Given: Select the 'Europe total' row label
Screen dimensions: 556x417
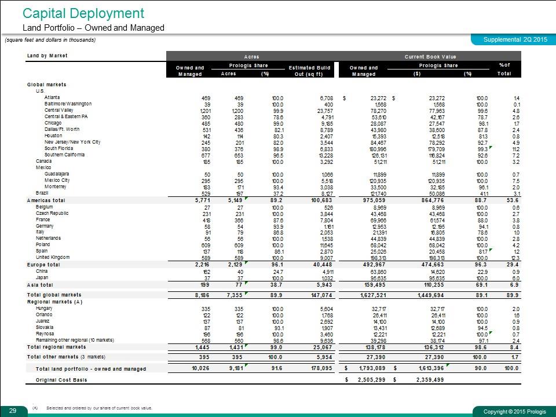Looking at the screenshot, I should [x=43, y=265].
